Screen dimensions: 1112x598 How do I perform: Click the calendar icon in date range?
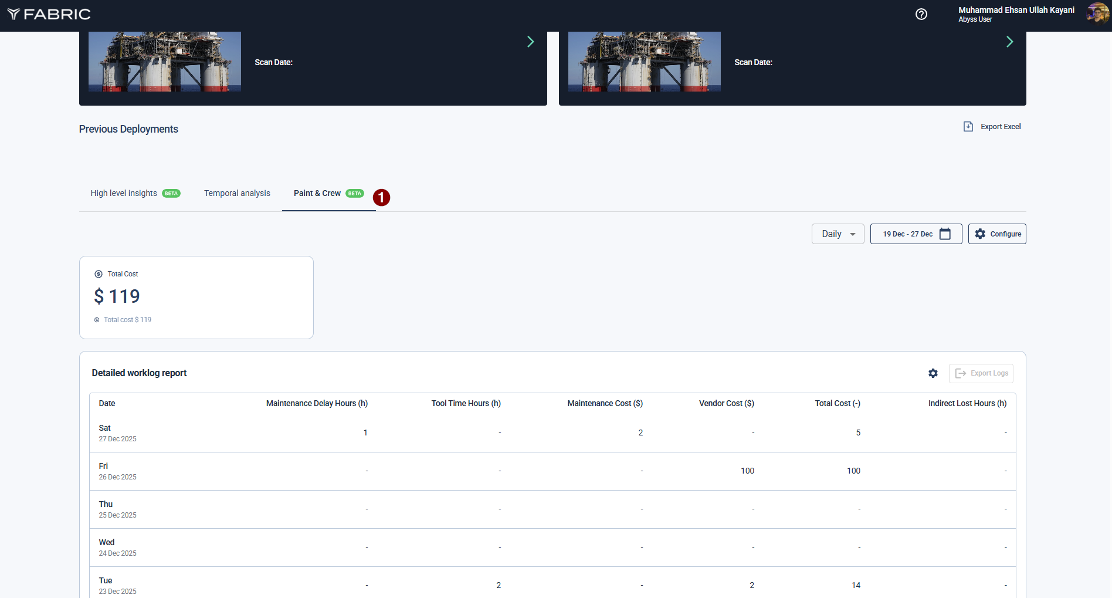tap(945, 234)
